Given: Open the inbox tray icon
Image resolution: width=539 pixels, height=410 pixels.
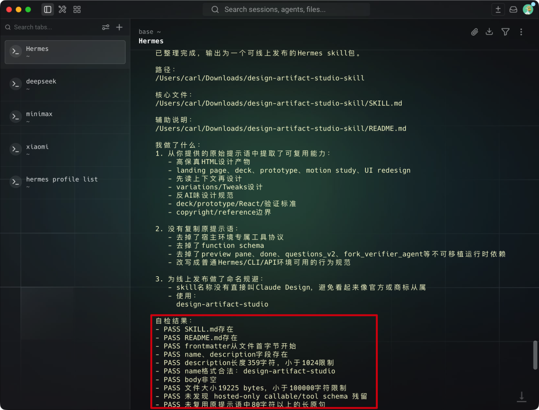Looking at the screenshot, I should tap(513, 9).
